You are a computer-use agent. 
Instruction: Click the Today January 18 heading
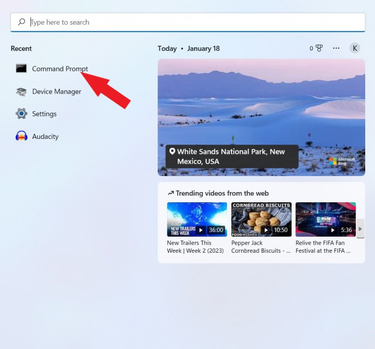point(189,48)
